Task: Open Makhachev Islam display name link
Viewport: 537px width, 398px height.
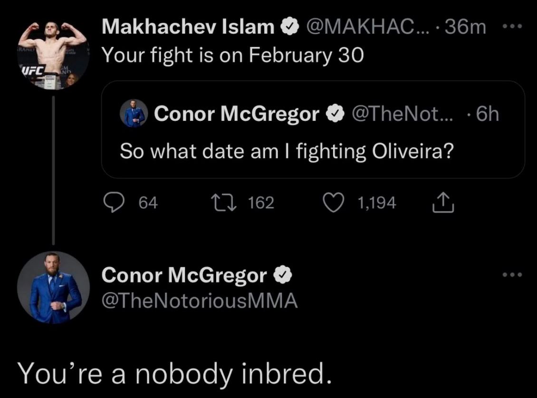Action: [188, 27]
